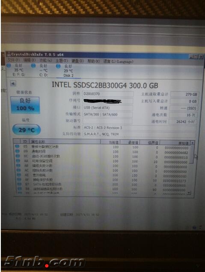Click the blue health orb above C: D:
Screen dimensions: 205x272
[x=33, y=66]
